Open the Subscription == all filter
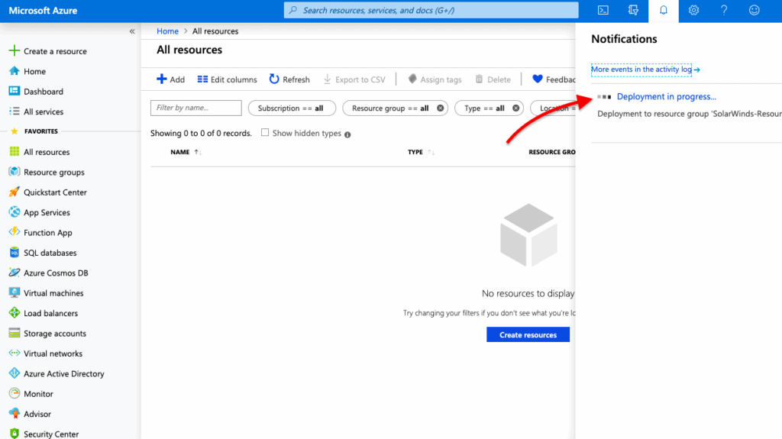This screenshot has width=782, height=439. pyautogui.click(x=292, y=108)
